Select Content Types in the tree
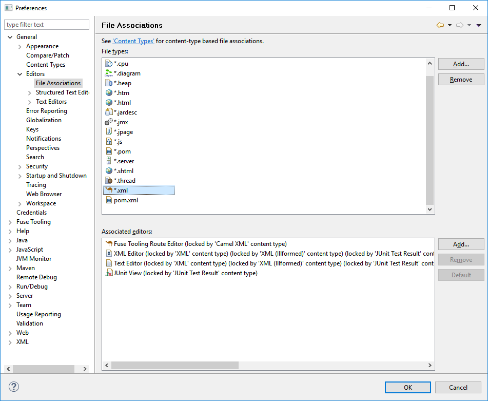488x401 pixels. click(x=46, y=65)
